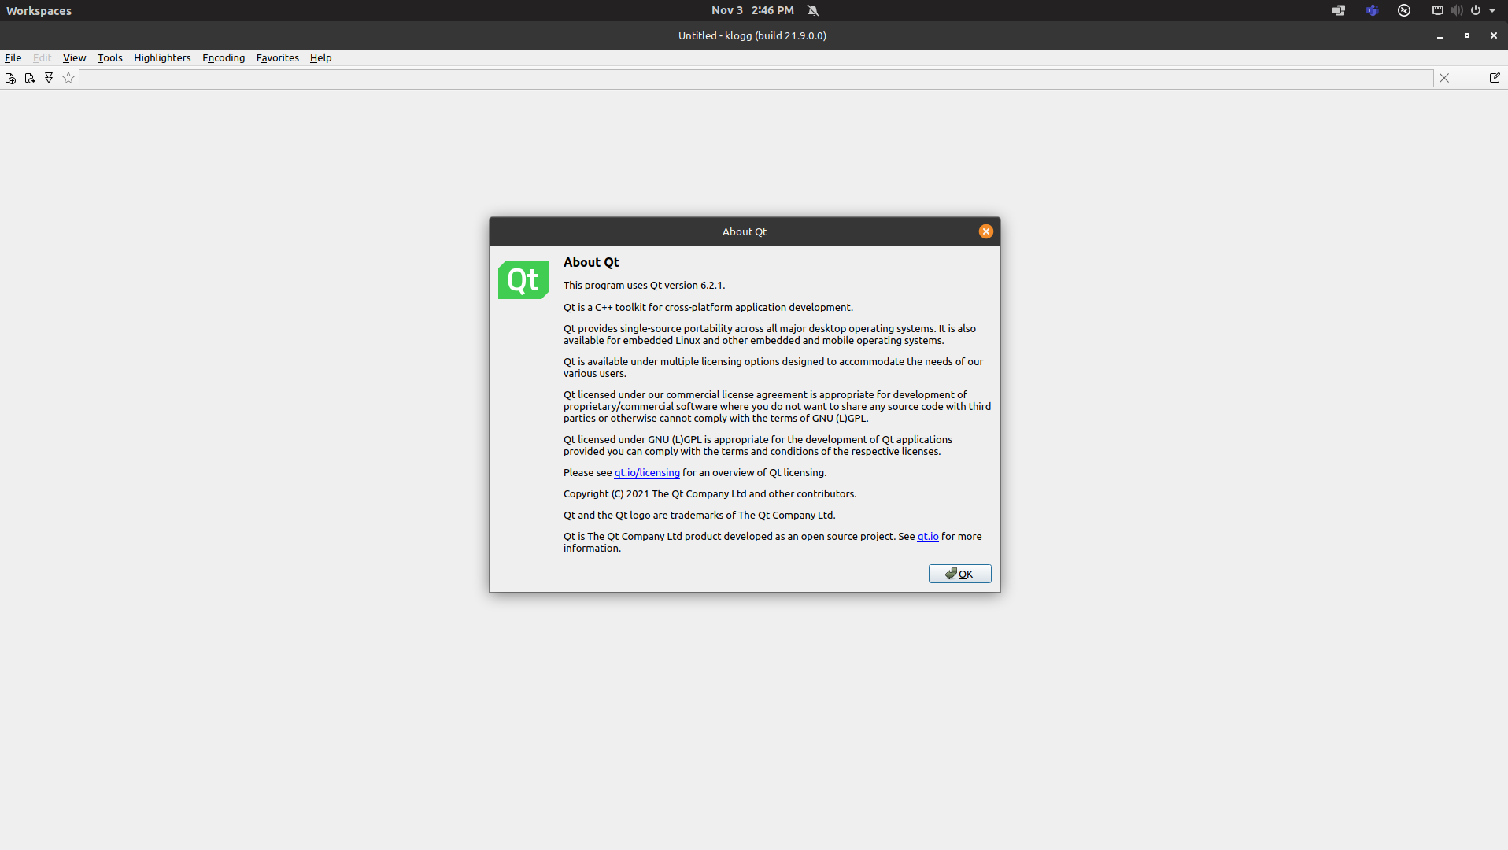Open the clock and calendar in top bar
1508x850 pixels.
[752, 10]
